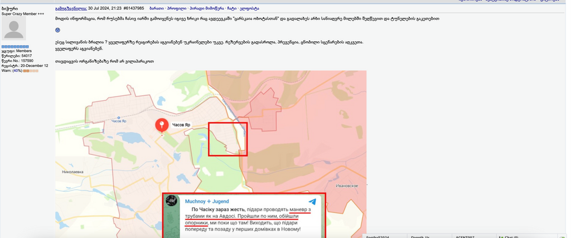
Task: Click the small blue Часов Яр town marker
Action: [x=119, y=118]
